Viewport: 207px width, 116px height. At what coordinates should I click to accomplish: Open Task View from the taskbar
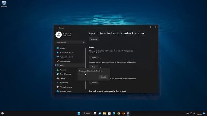95,113
